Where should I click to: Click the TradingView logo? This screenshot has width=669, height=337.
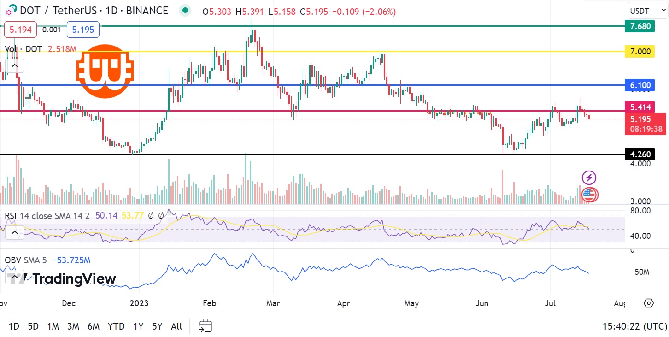coord(61,279)
